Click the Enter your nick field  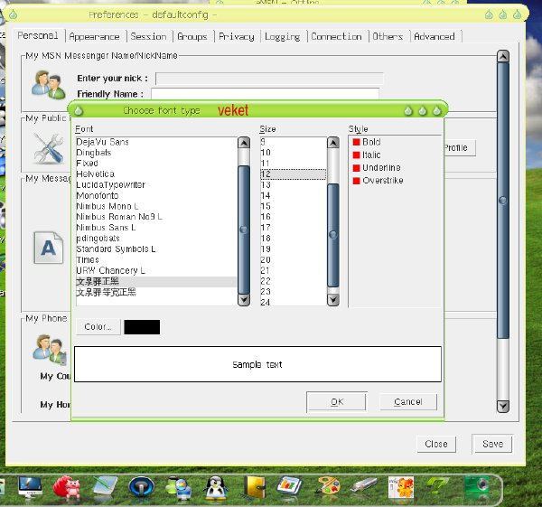[269, 79]
